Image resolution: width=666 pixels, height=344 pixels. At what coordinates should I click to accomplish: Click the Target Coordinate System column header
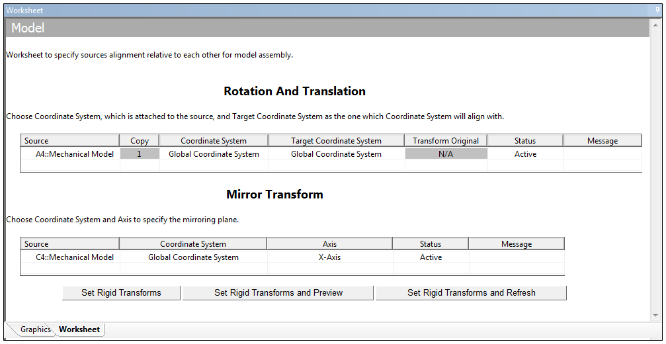click(336, 141)
